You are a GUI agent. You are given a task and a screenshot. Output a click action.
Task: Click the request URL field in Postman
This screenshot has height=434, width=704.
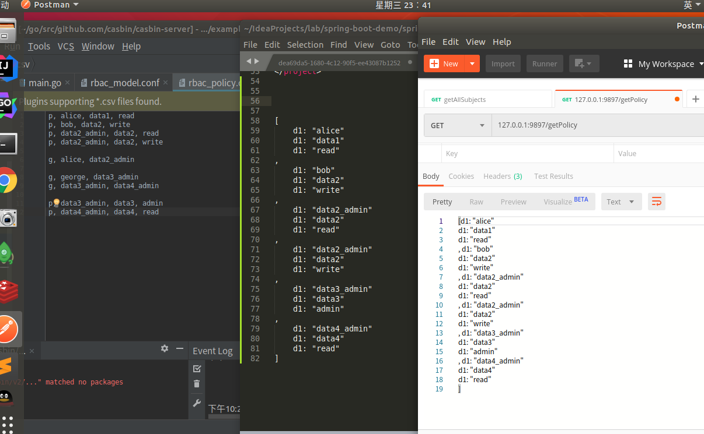598,125
